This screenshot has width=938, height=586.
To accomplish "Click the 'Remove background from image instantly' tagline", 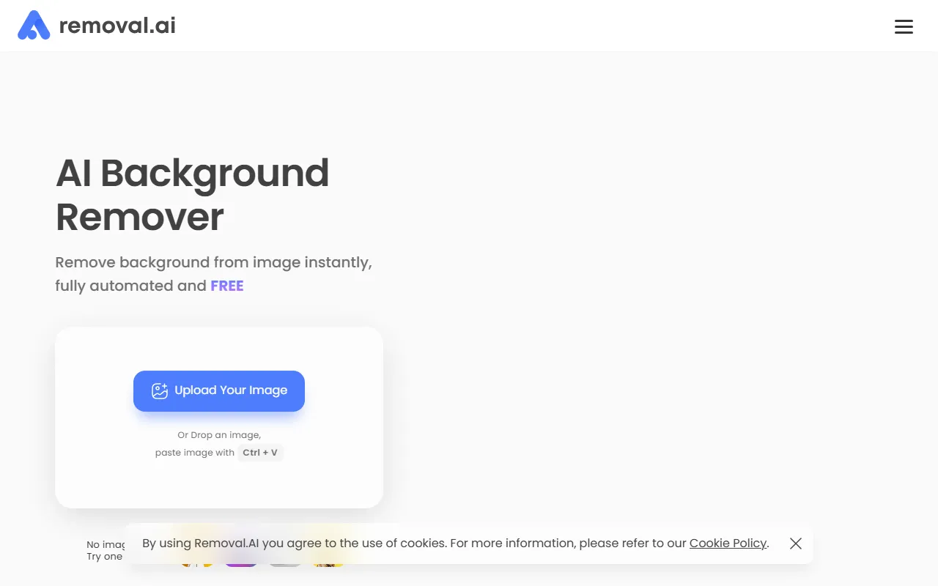I will tap(213, 262).
